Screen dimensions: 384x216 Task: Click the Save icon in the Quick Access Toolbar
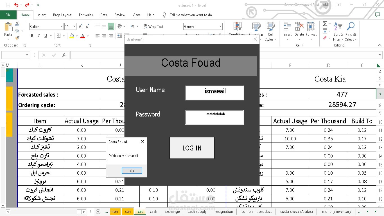(x=8, y=5)
